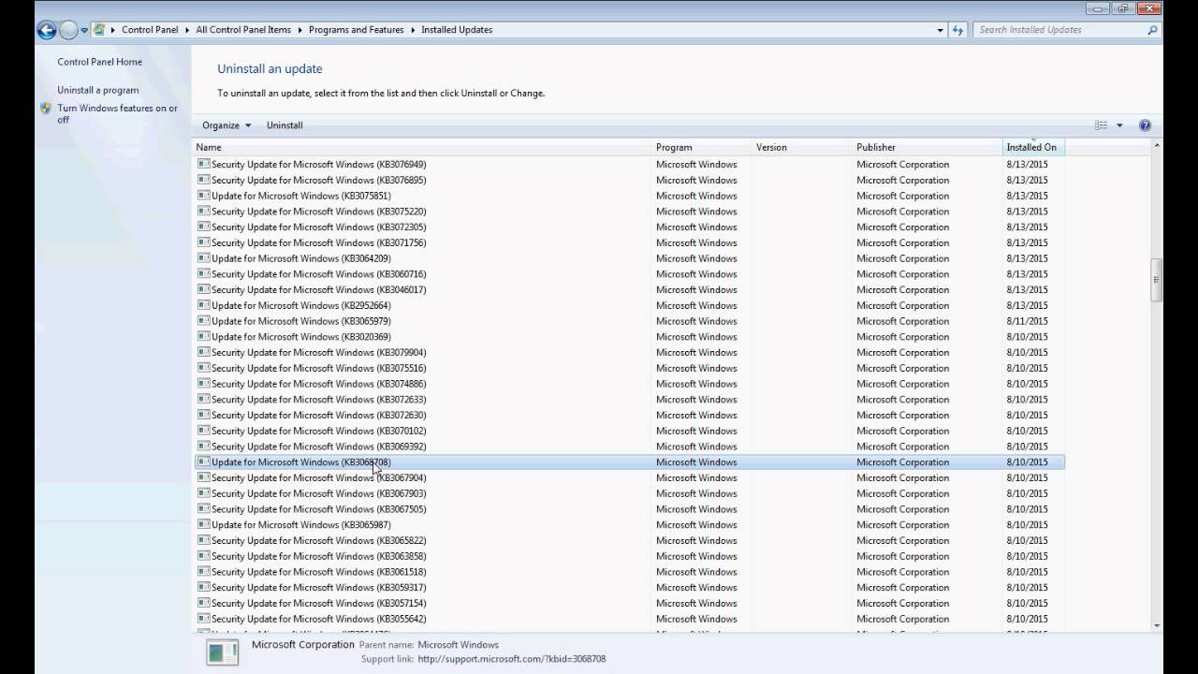Click the icon of update KB3067505
Viewport: 1198px width, 674px height.
203,509
